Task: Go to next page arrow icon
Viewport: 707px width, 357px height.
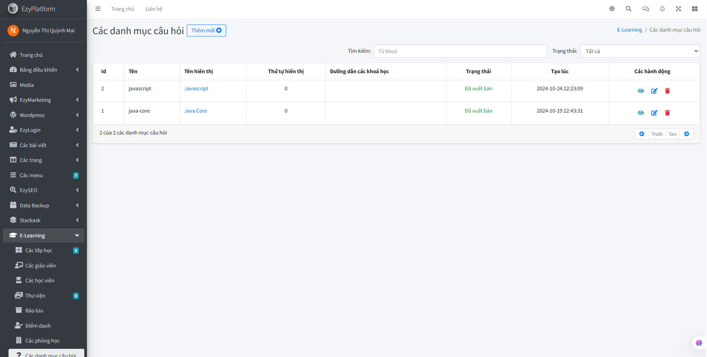Action: click(x=687, y=134)
